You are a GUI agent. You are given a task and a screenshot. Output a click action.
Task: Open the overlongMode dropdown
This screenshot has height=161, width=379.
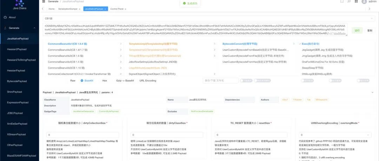pyautogui.click(x=335, y=135)
